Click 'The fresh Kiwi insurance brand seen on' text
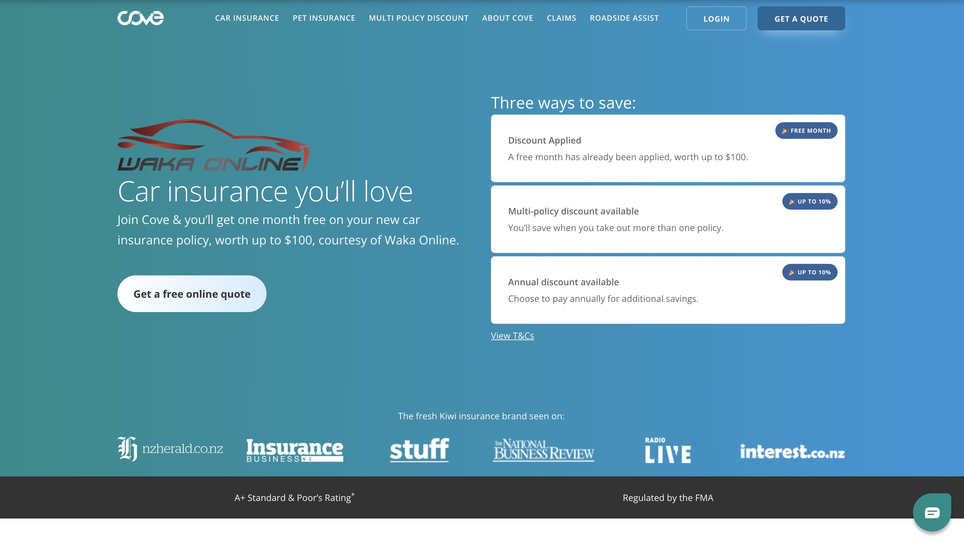 [x=481, y=416]
